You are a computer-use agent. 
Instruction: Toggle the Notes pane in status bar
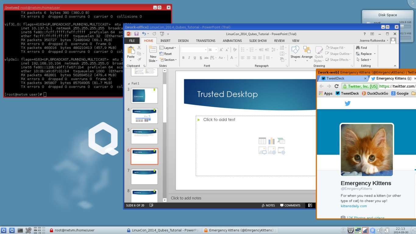pyautogui.click(x=268, y=205)
